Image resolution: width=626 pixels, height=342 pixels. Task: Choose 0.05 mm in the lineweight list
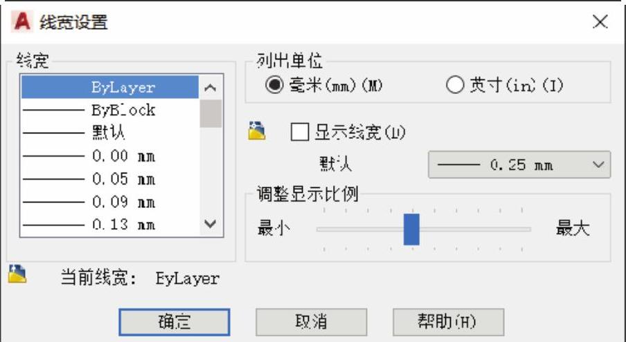pyautogui.click(x=110, y=179)
